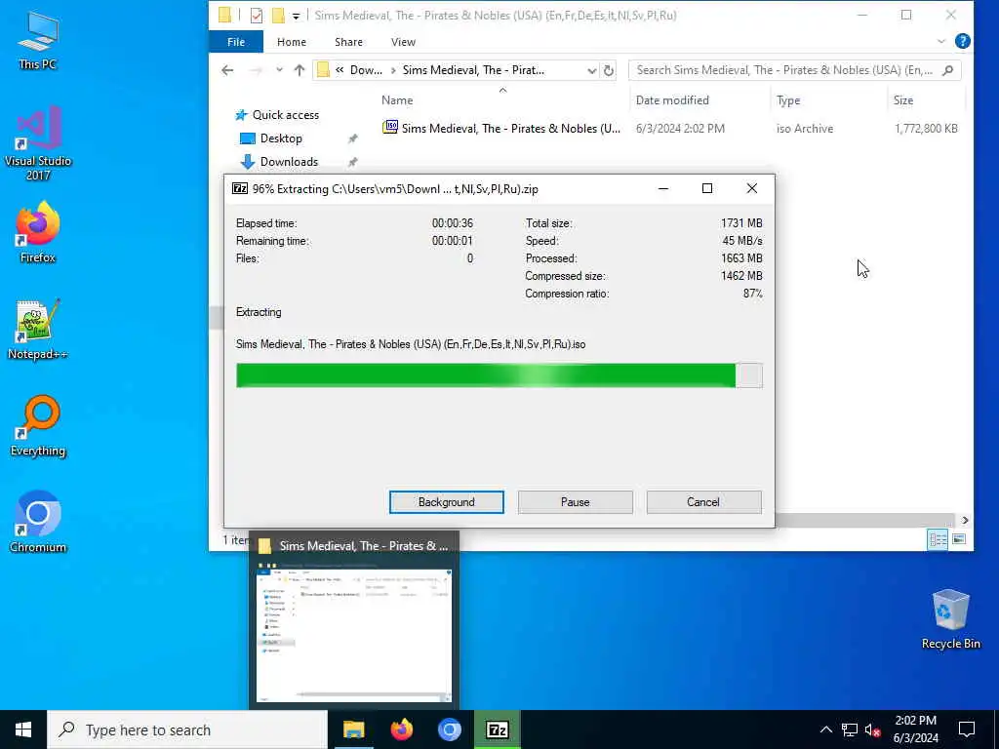
Task: Select Desktop in navigation pane
Action: pos(281,138)
